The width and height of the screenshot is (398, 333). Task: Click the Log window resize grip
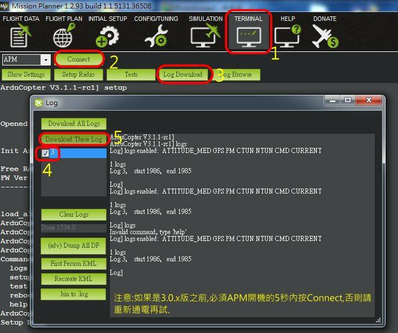click(378, 320)
